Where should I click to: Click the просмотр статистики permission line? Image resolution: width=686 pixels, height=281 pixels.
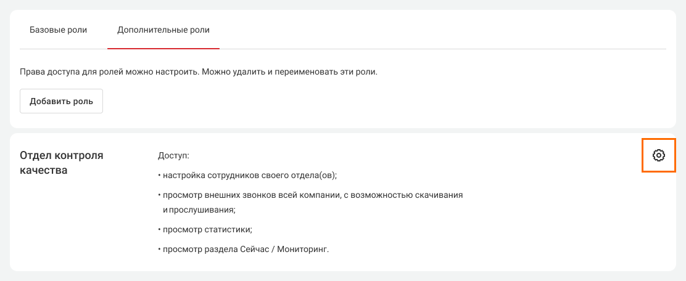coord(207,229)
